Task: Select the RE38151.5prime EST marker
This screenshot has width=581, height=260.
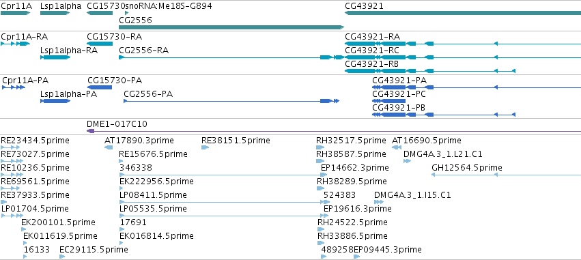Action: tap(206, 147)
